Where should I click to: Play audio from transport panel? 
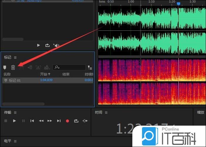tap(14, 121)
